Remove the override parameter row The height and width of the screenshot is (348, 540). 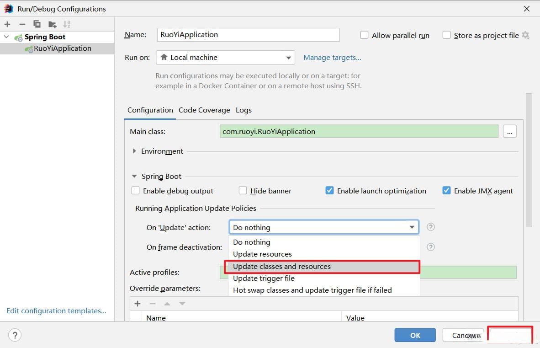(153, 304)
